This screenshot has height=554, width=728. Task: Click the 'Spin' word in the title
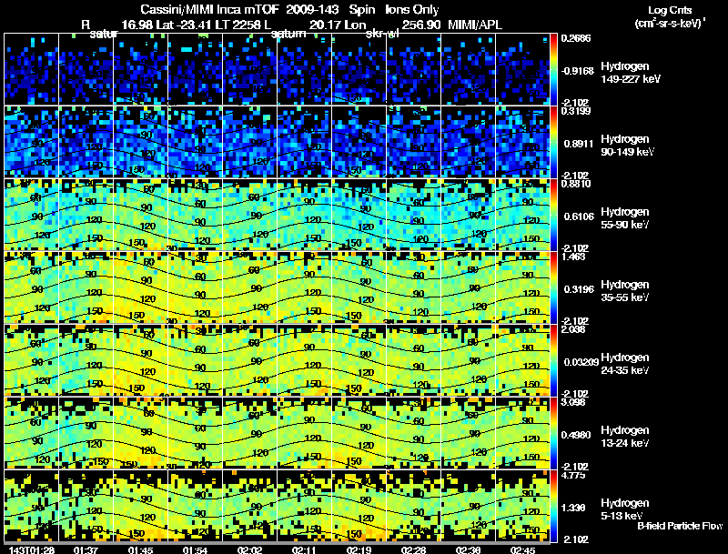pos(361,10)
